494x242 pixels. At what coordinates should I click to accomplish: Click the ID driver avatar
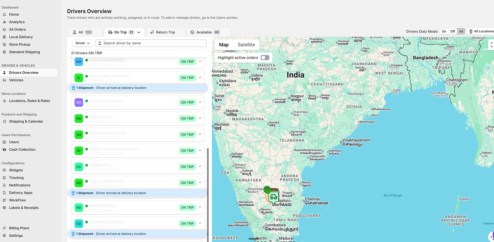click(x=79, y=151)
